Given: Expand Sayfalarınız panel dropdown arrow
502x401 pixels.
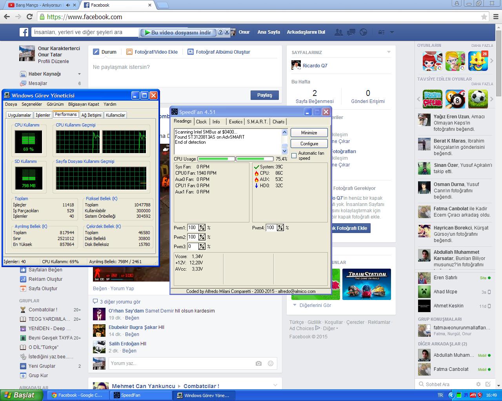Looking at the screenshot, I should [389, 52].
